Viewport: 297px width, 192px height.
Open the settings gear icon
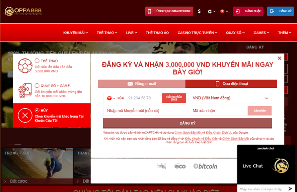[210, 11]
